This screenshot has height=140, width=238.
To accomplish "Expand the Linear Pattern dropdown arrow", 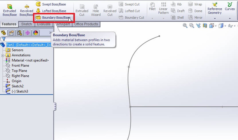I will coord(163,19).
